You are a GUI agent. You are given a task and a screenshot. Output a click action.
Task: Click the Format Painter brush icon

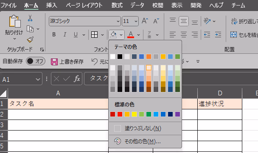[x=30, y=39]
